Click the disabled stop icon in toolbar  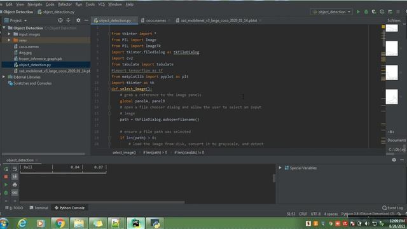coord(398,11)
